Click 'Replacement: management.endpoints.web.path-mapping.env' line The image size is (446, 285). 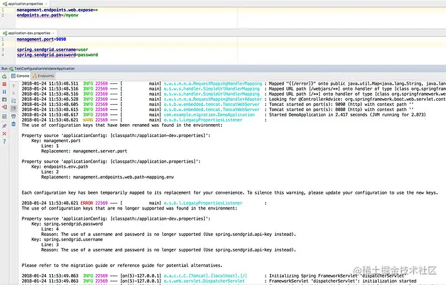[107, 177]
